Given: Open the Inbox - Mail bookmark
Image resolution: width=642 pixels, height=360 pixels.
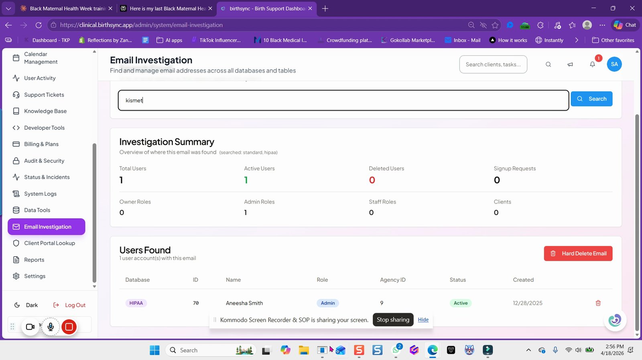Looking at the screenshot, I should click(463, 40).
